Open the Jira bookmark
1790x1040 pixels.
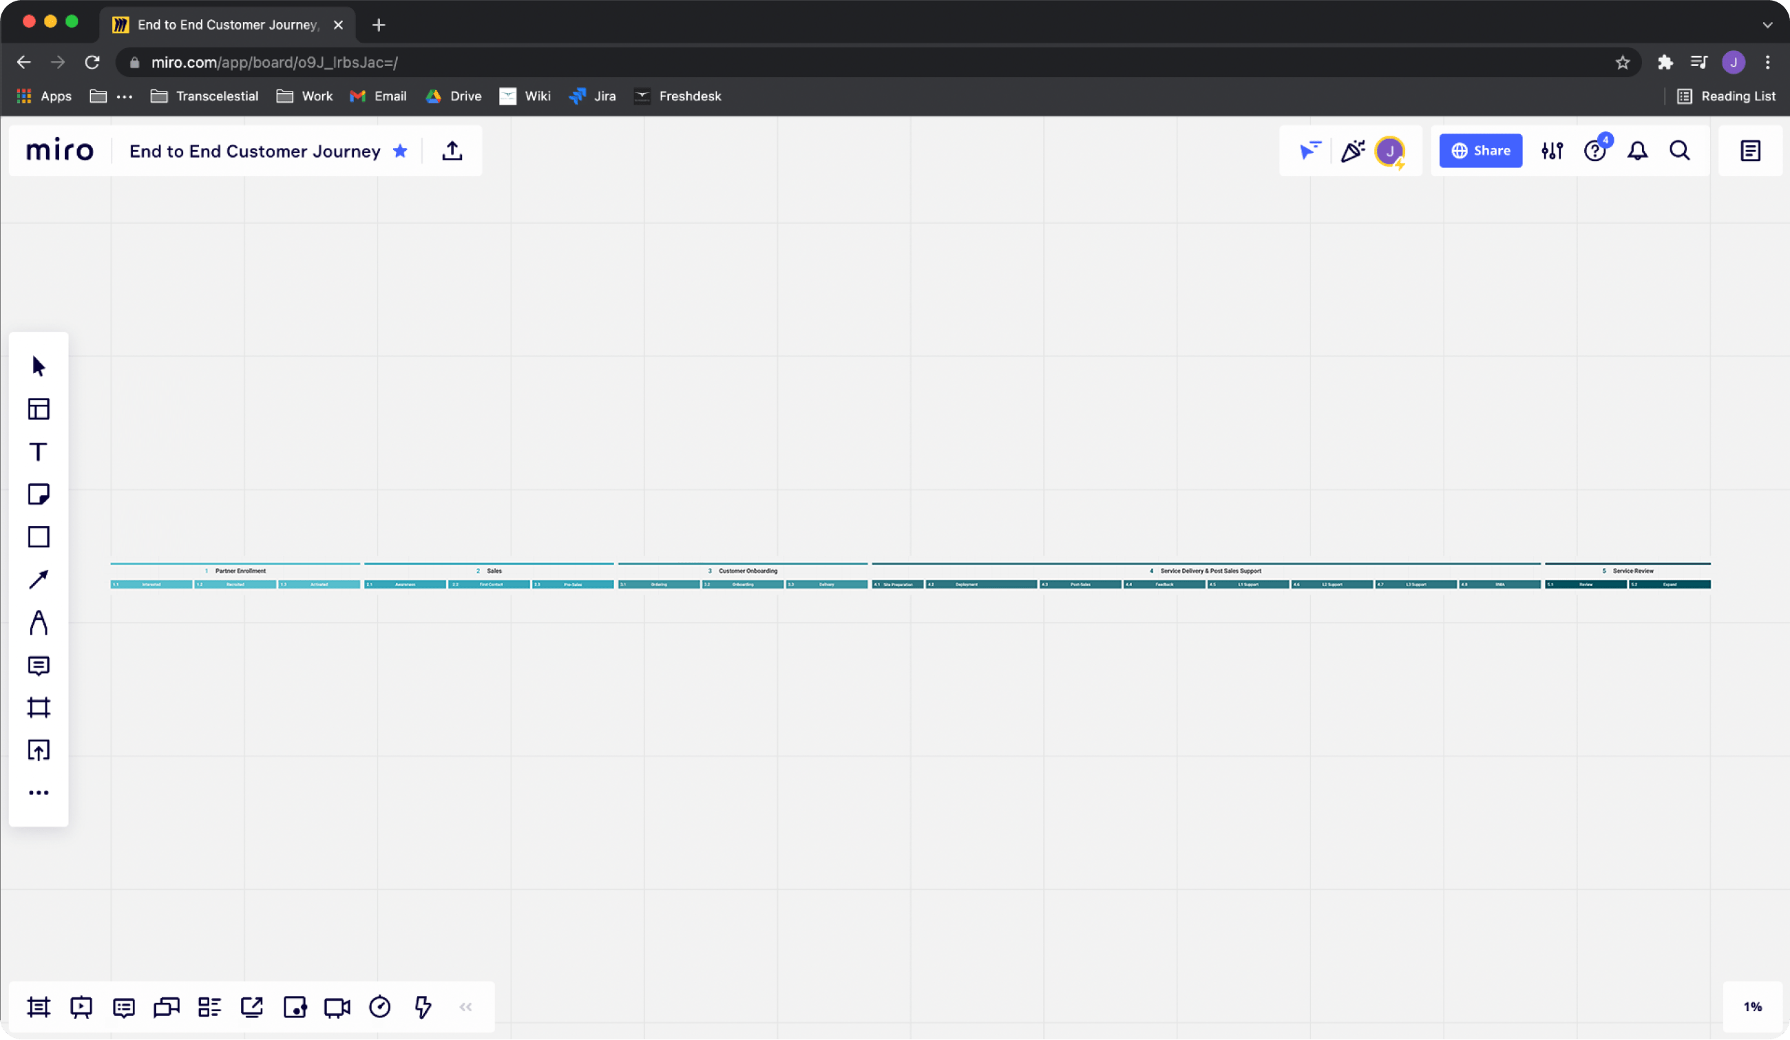(x=592, y=96)
